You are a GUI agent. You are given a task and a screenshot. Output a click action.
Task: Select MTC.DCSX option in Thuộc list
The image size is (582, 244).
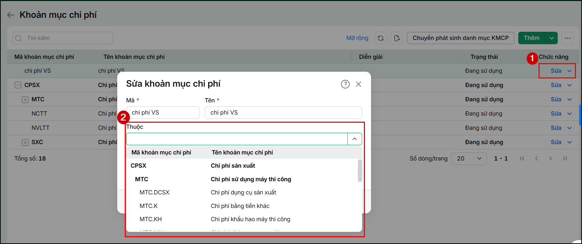tap(242, 192)
